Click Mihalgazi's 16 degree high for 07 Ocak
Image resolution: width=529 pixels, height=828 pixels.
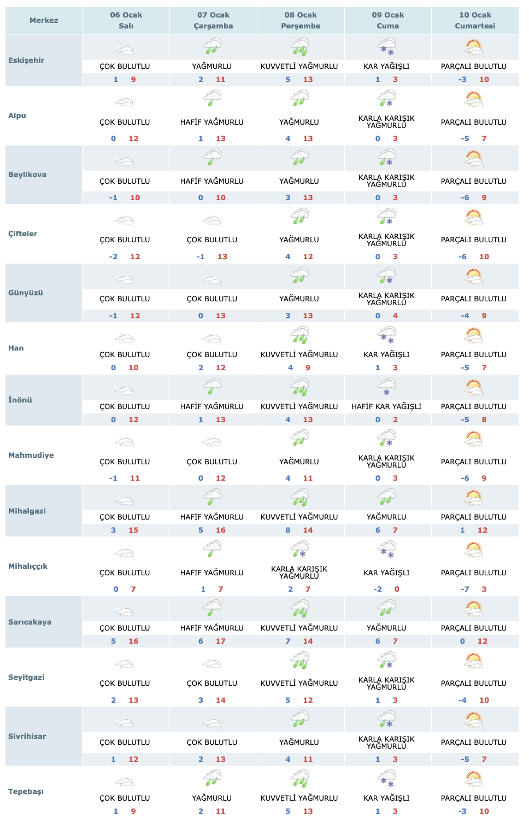click(x=221, y=530)
